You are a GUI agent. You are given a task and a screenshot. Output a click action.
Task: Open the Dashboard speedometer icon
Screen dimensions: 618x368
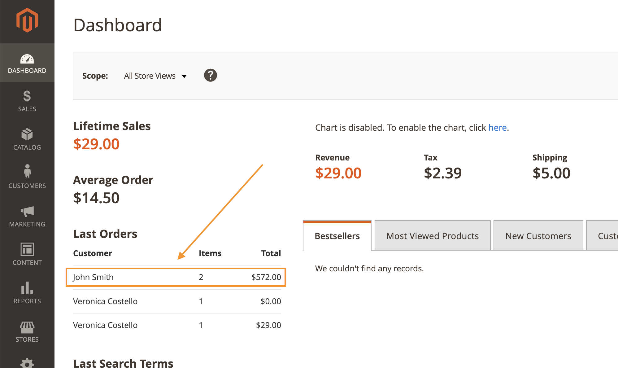click(x=27, y=58)
